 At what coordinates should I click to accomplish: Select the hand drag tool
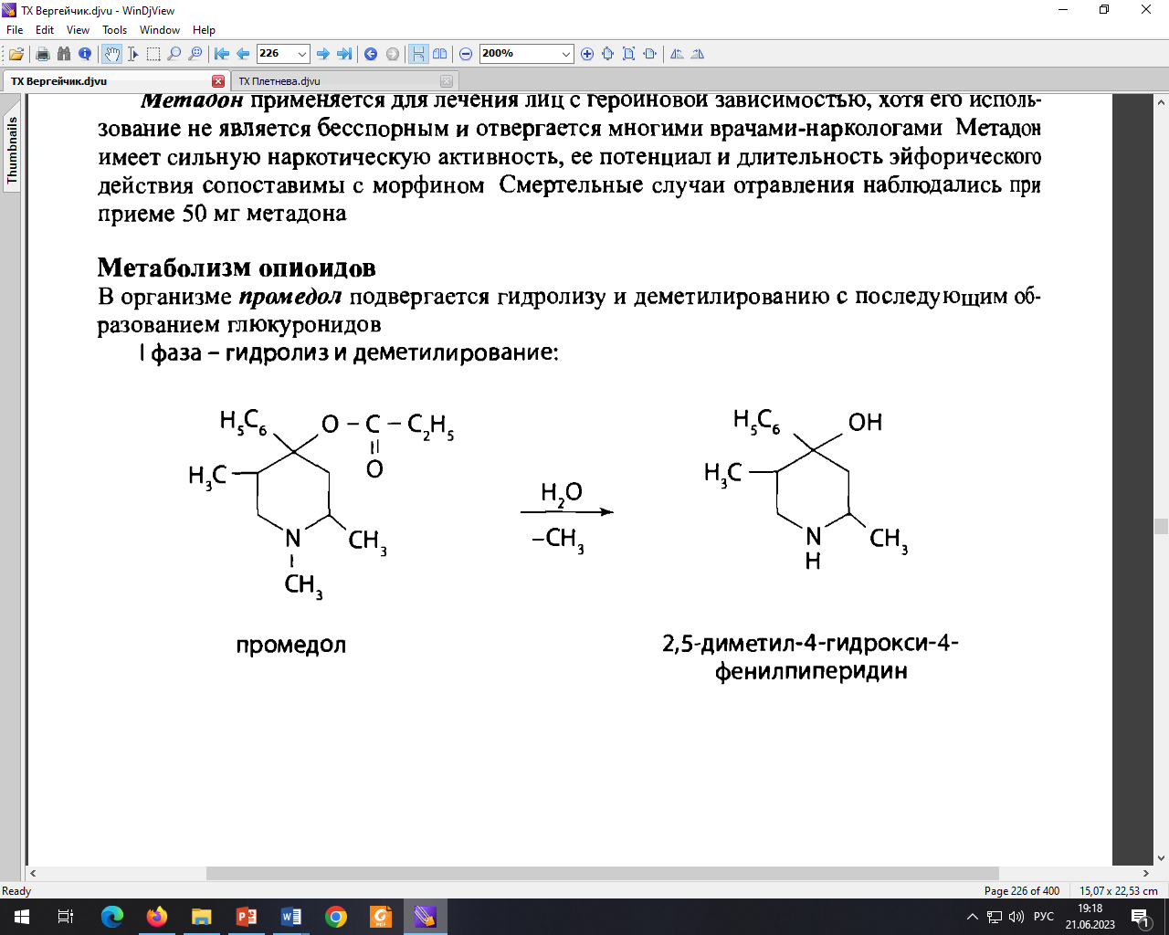point(111,54)
